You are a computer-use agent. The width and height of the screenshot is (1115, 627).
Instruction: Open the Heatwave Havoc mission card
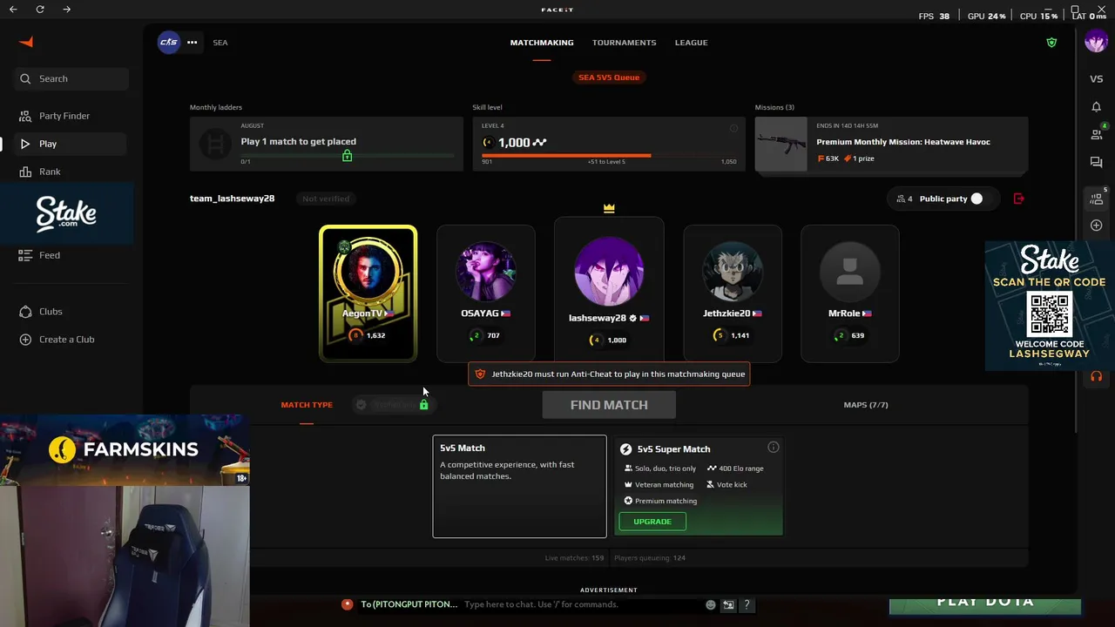(x=892, y=144)
